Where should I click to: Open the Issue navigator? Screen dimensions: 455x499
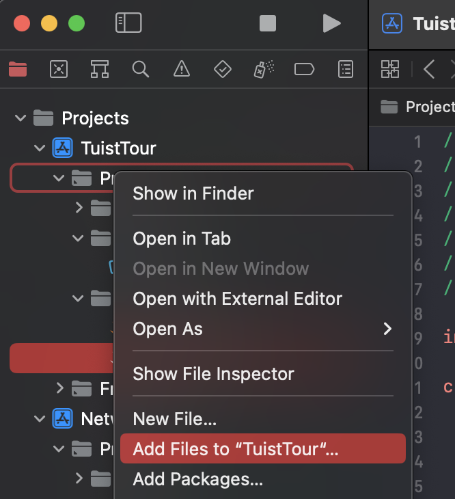tap(182, 69)
